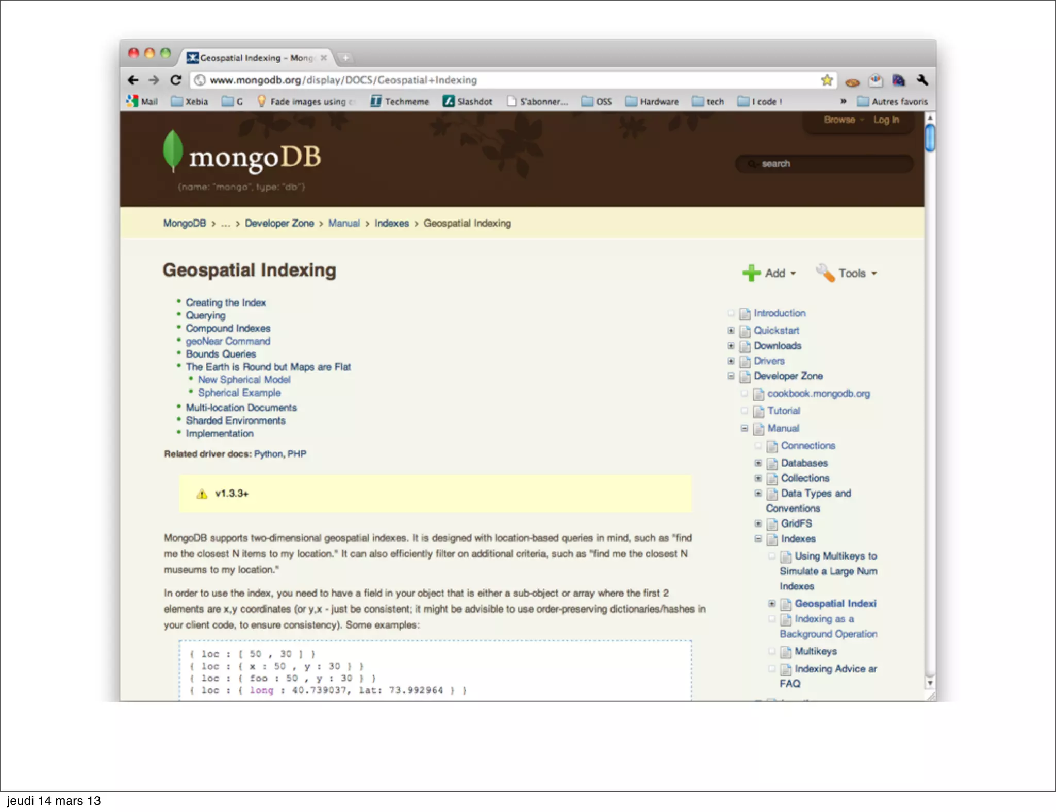
Task: Expand the Quickstart tree node
Action: click(731, 330)
